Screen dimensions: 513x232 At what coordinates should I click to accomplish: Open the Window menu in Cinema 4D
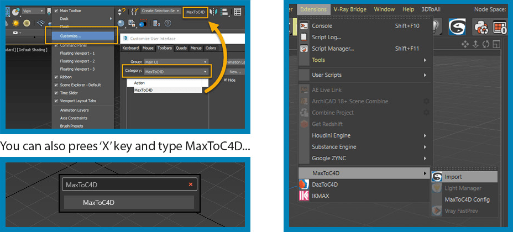tap(384, 9)
